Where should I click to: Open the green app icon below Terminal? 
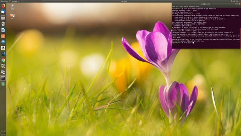3,84
